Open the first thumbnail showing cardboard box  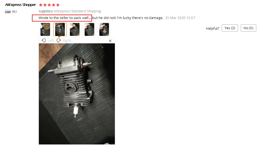[x=45, y=29]
